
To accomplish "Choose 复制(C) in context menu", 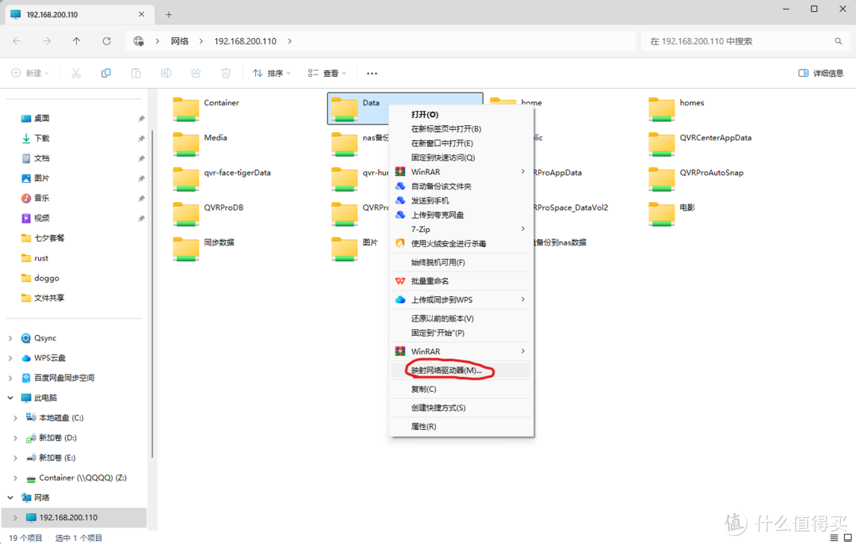I will pos(461,389).
